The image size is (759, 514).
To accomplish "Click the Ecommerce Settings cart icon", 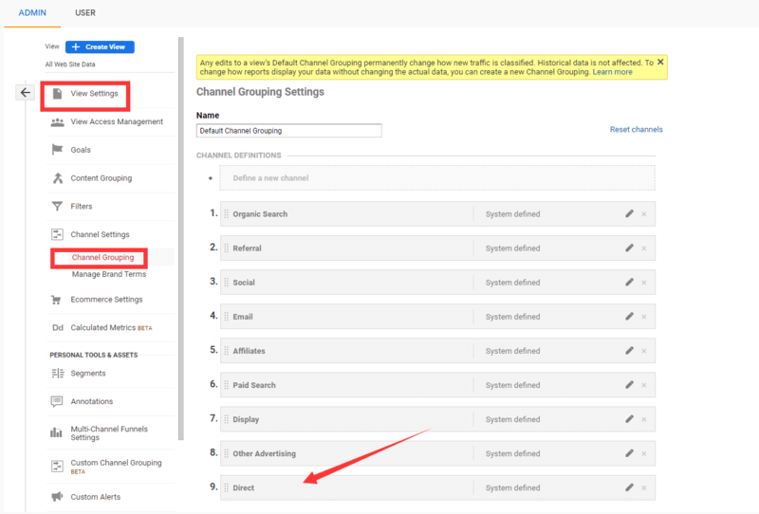I will pos(57,300).
